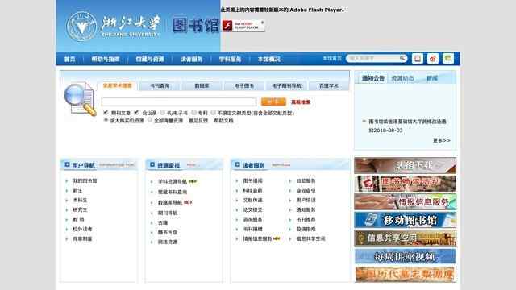This screenshot has height=290, width=516.
Task: Open 本馆概况 in the main navigation
Action: click(268, 59)
